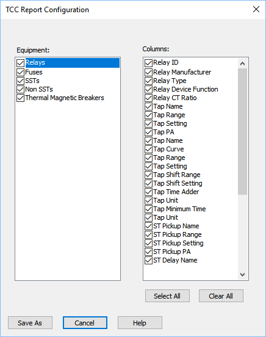Toggle ST Pickup Range checkbox
The width and height of the screenshot is (266, 337).
click(x=148, y=234)
